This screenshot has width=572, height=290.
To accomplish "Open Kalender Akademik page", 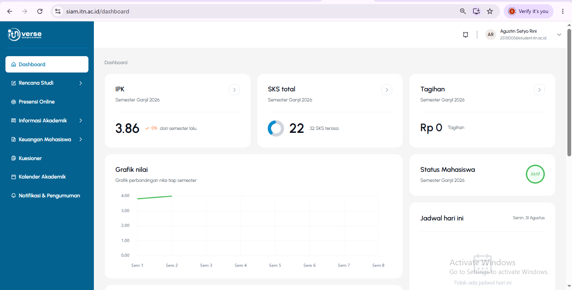I will click(x=47, y=177).
